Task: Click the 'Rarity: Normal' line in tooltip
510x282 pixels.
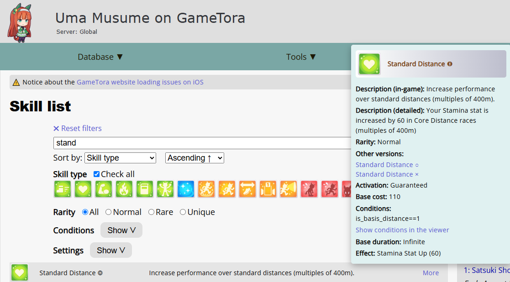Action: point(378,142)
